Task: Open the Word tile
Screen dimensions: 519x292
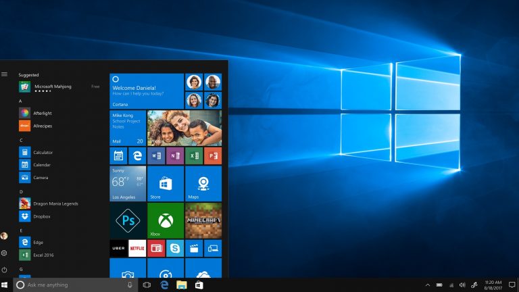Action: [x=156, y=155]
